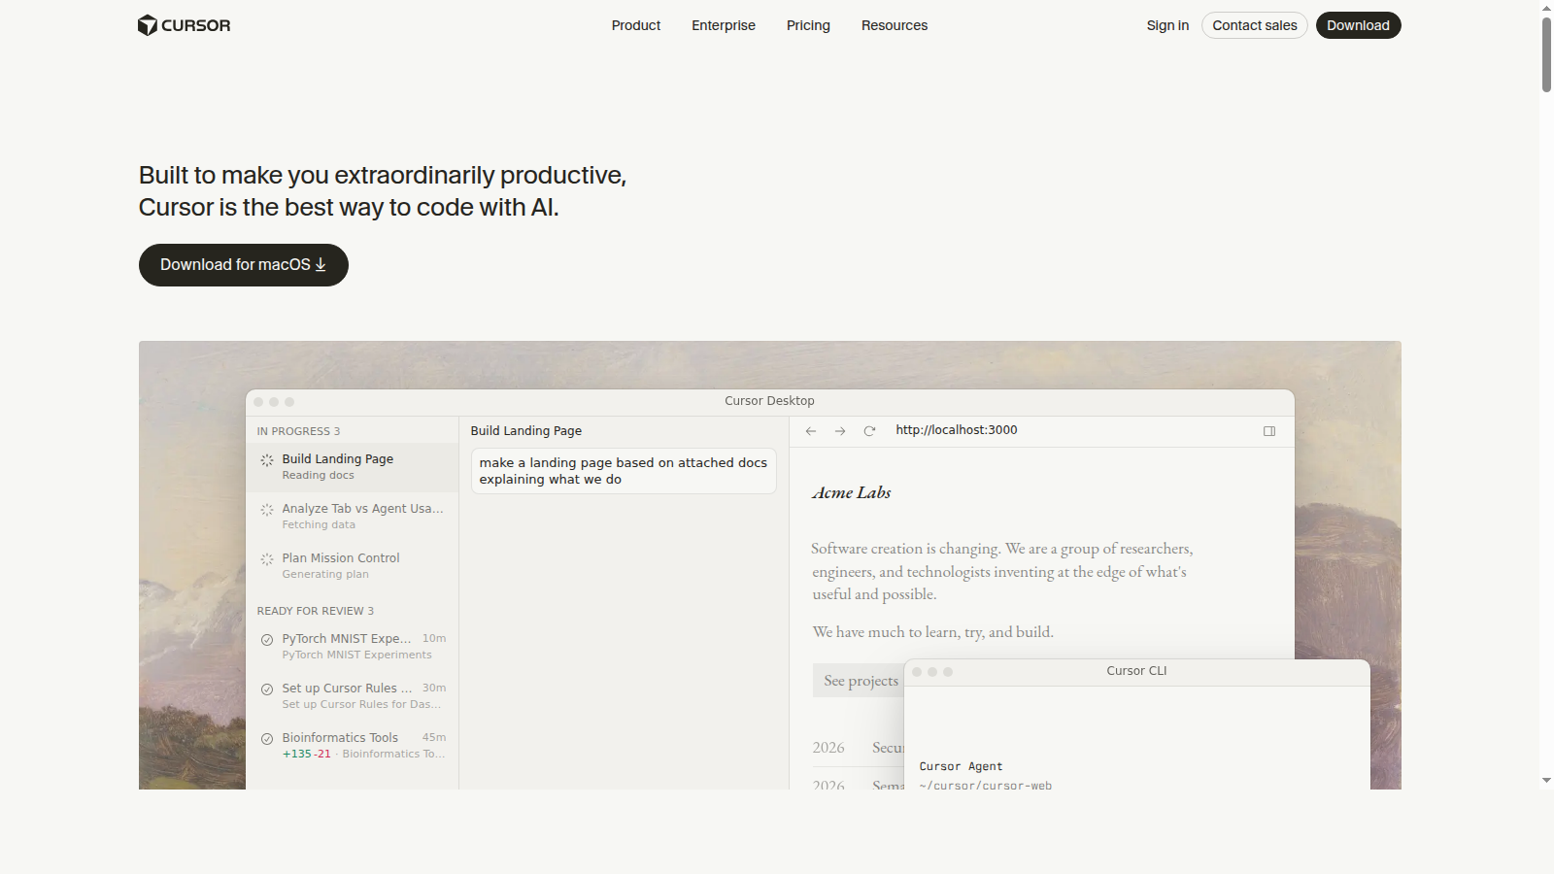Click the Download button in the header

1358,25
